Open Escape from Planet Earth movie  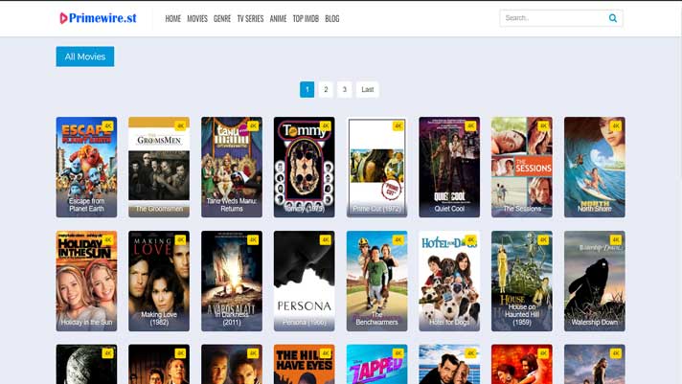[86, 167]
